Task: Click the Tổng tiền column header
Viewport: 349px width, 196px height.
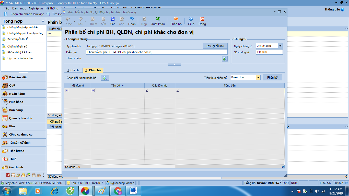Action: click(x=230, y=85)
